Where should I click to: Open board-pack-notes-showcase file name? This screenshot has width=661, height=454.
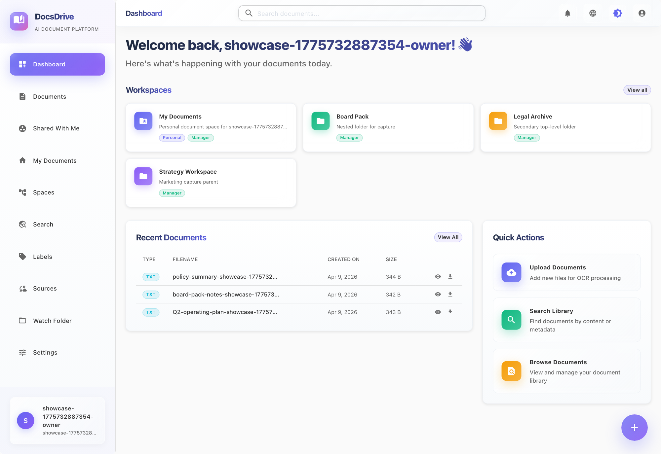point(226,295)
